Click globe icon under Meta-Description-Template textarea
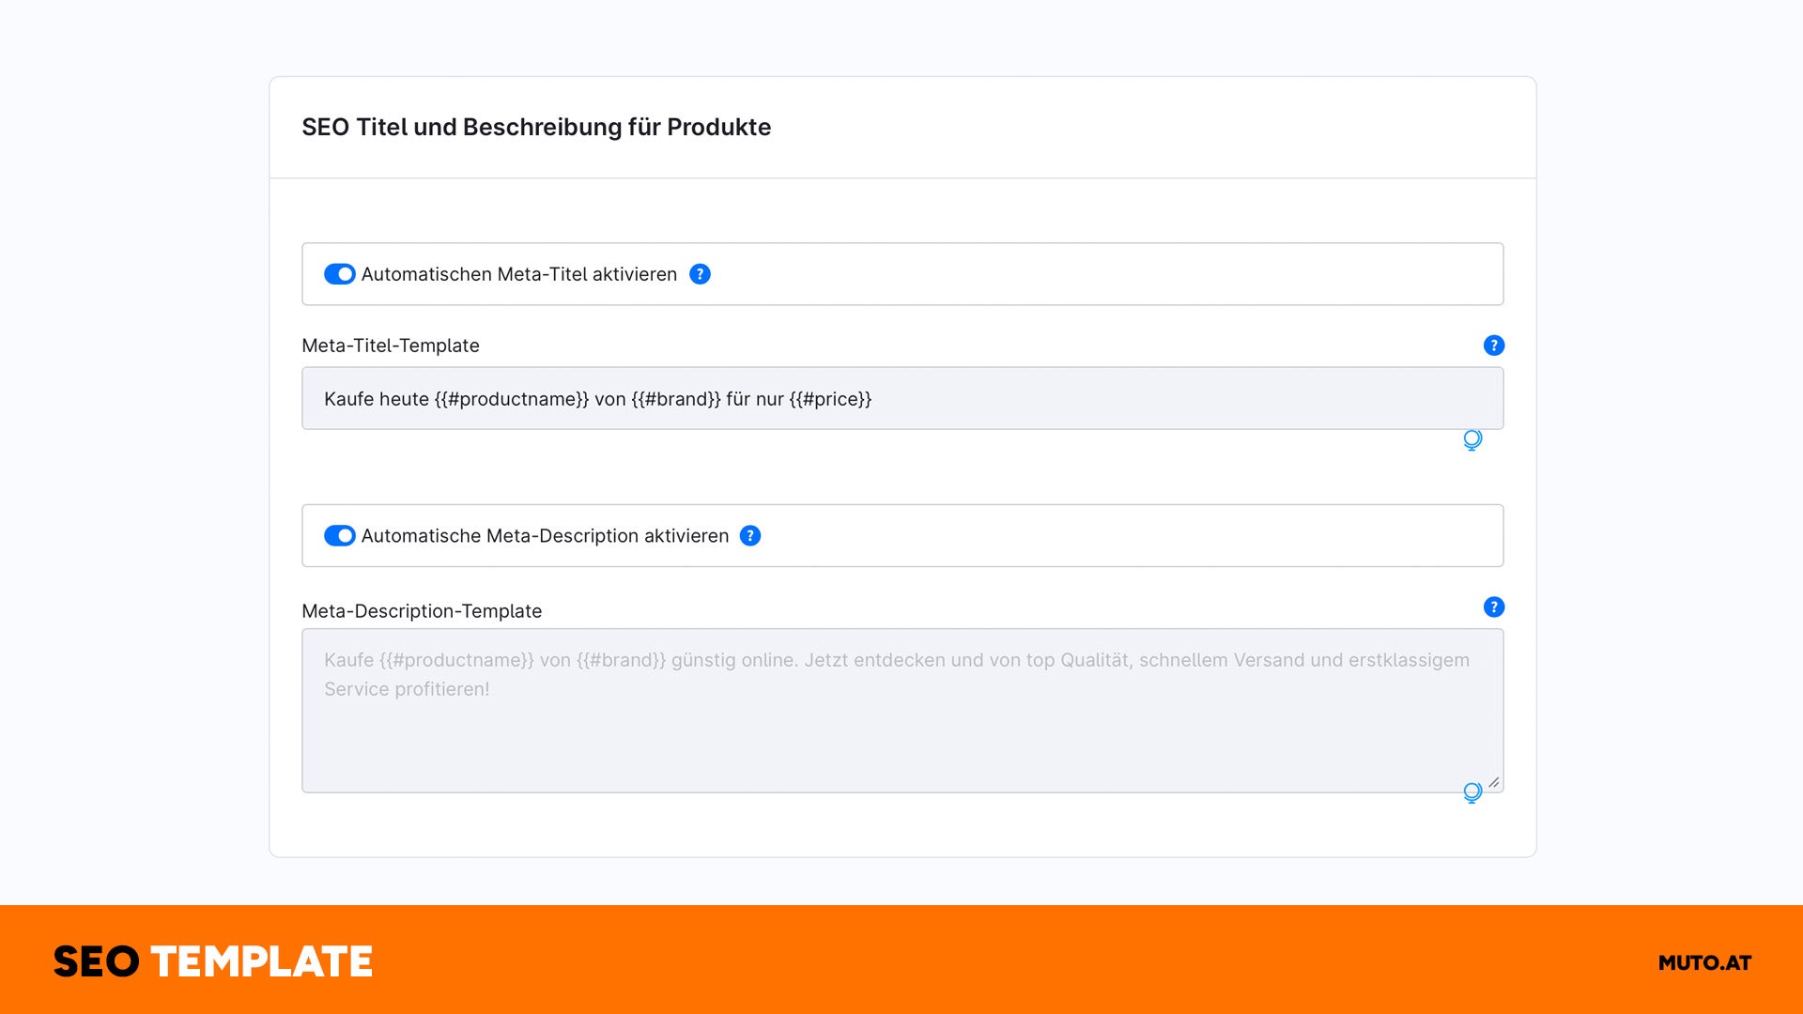1803x1014 pixels. [1472, 792]
